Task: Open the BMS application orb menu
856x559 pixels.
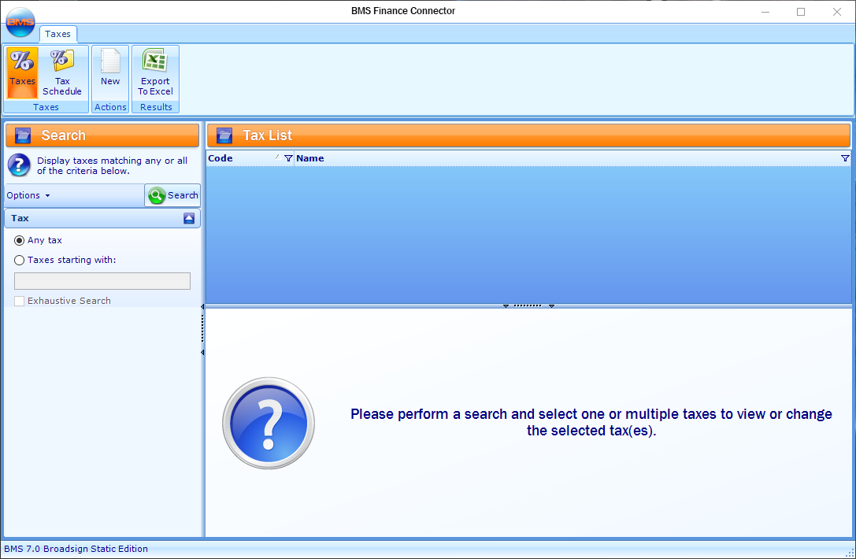Action: pyautogui.click(x=20, y=22)
